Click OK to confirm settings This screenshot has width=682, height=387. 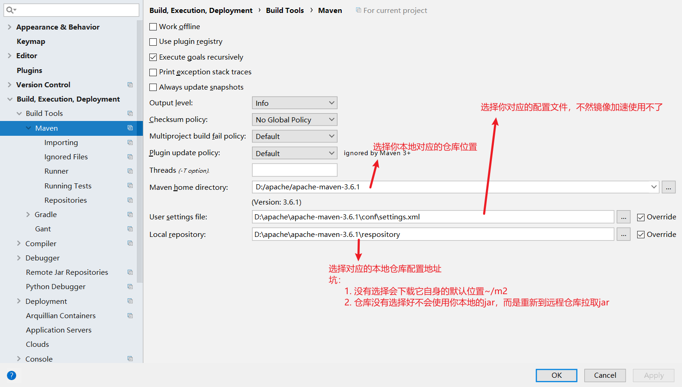(557, 375)
